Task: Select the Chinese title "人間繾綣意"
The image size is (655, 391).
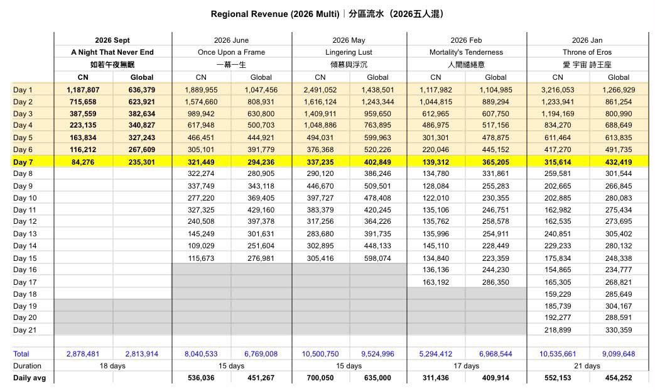Action: [x=466, y=65]
